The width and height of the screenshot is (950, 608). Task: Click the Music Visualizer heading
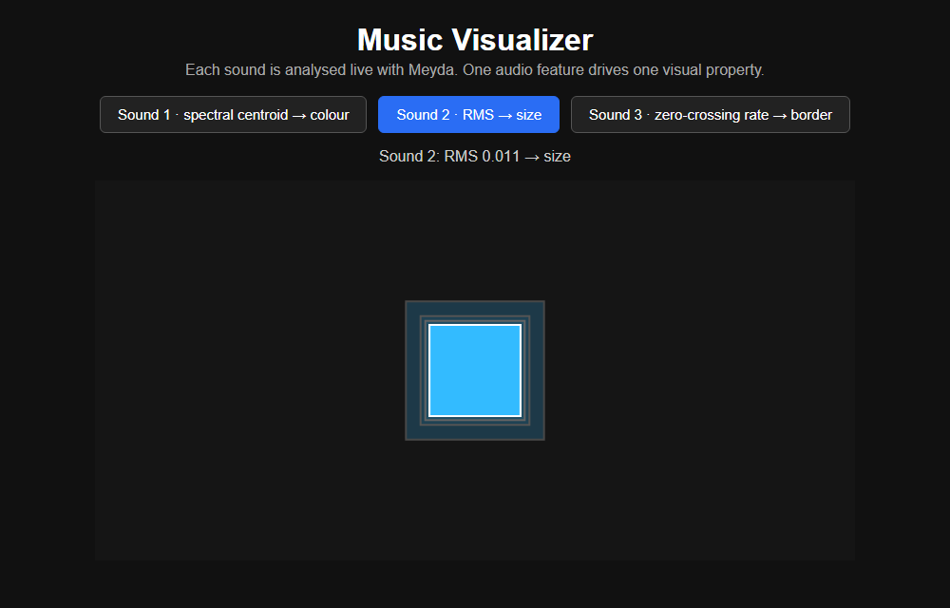(x=475, y=40)
